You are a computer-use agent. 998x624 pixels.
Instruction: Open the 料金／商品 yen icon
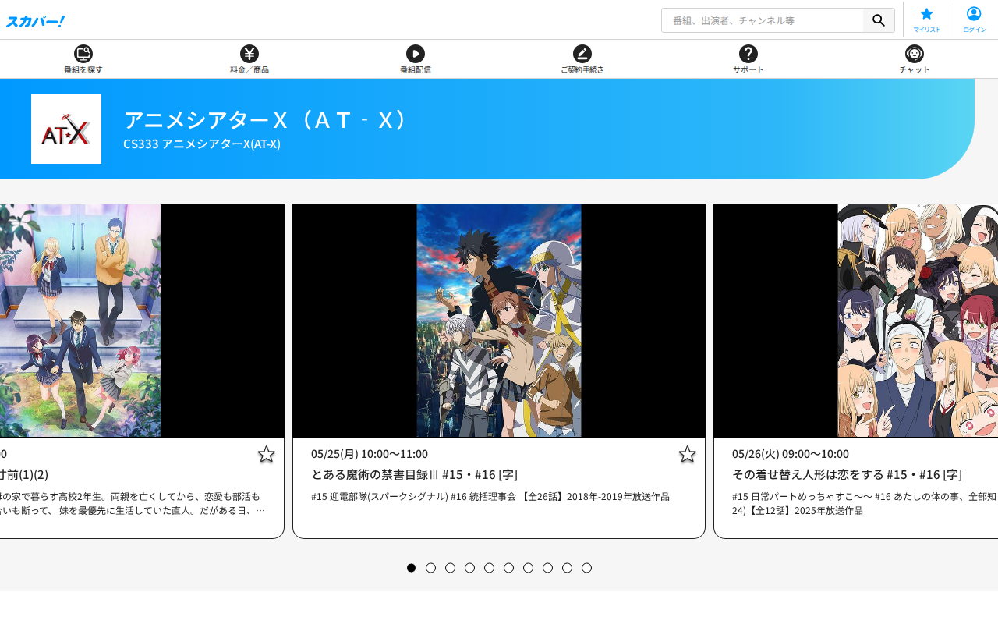coord(249,54)
